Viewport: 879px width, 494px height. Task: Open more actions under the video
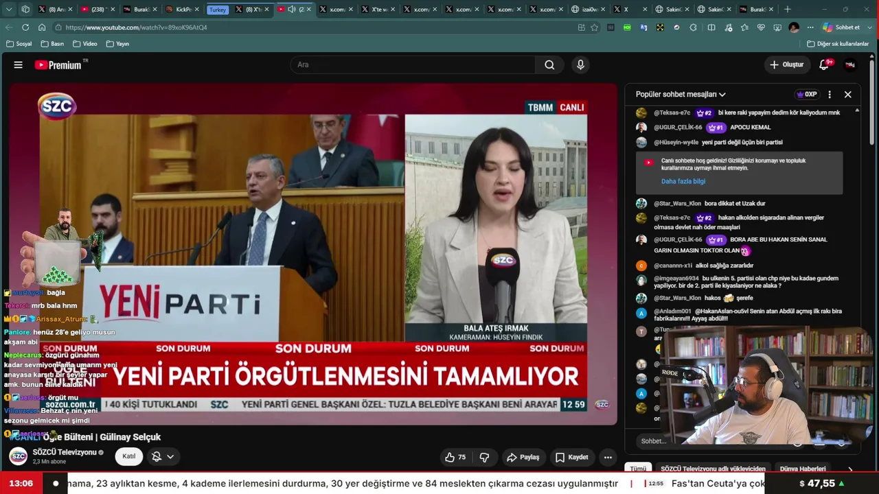click(x=608, y=457)
